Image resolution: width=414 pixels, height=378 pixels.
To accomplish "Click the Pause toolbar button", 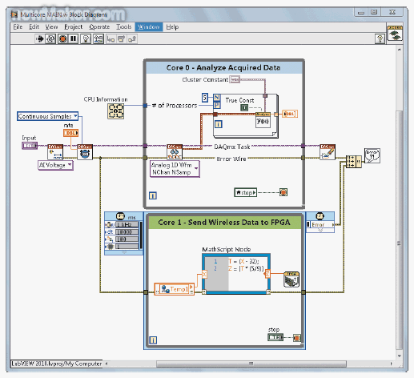I will 73,39.
